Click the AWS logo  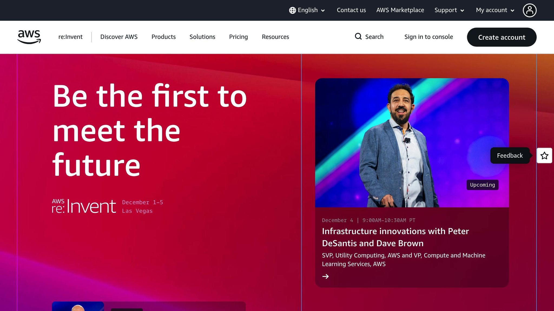[29, 37]
